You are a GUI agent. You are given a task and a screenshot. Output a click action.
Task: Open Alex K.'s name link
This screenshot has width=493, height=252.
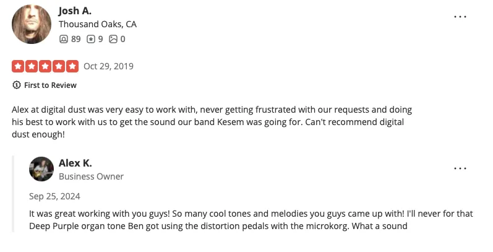(75, 163)
